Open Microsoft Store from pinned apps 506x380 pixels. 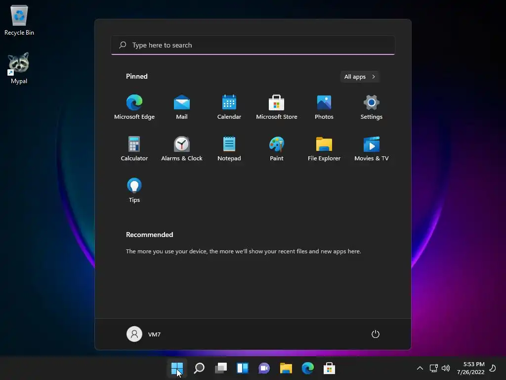pyautogui.click(x=277, y=107)
